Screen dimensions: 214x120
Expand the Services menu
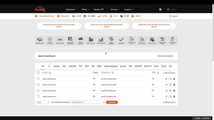(x=115, y=10)
